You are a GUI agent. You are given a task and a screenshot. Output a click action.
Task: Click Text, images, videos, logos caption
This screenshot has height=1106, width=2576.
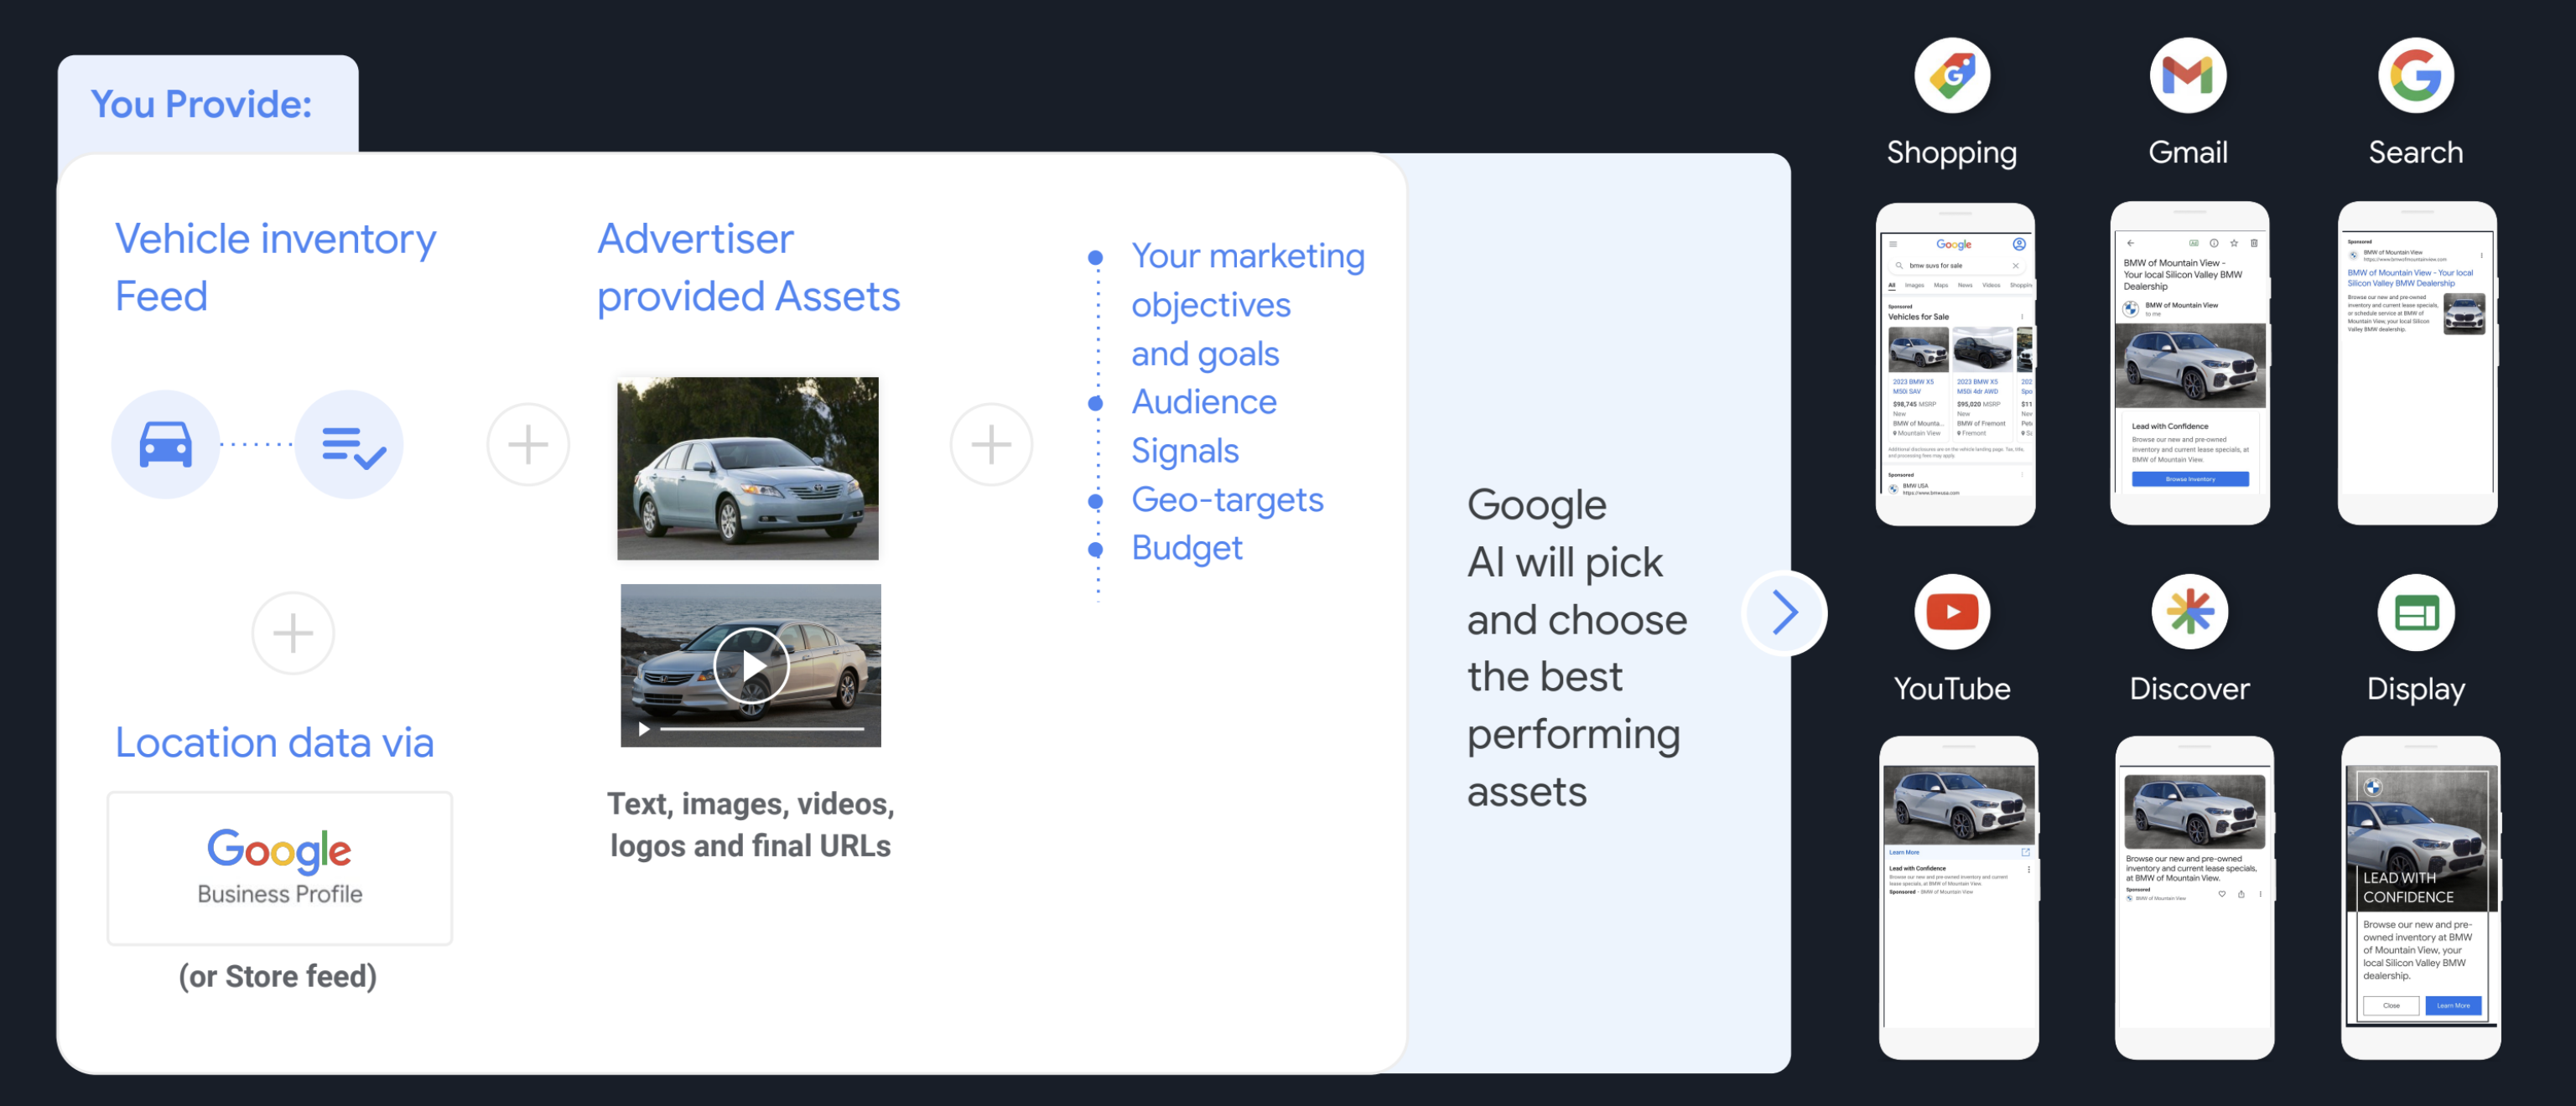(750, 825)
